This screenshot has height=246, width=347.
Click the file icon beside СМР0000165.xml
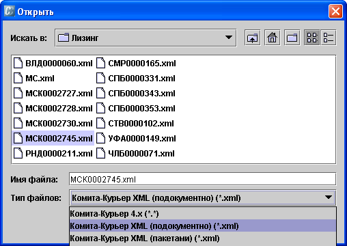click(100, 63)
